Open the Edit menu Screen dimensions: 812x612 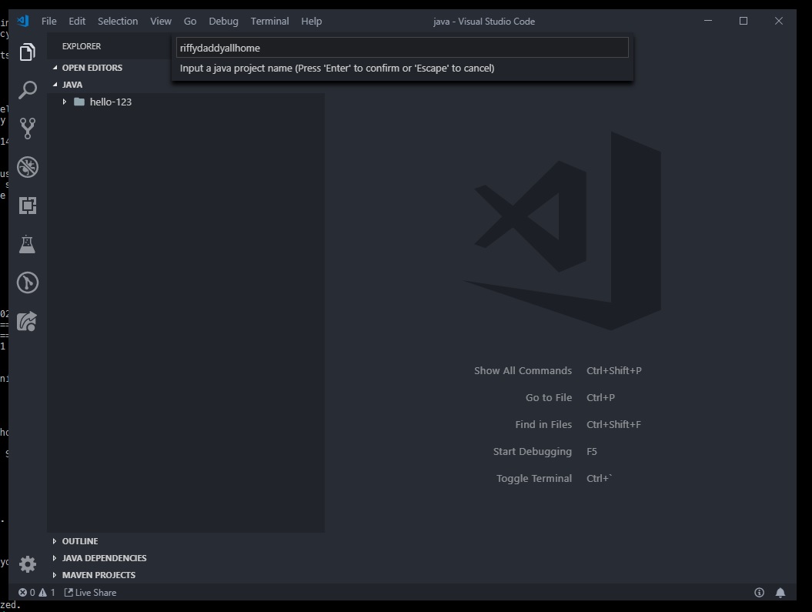(x=77, y=22)
